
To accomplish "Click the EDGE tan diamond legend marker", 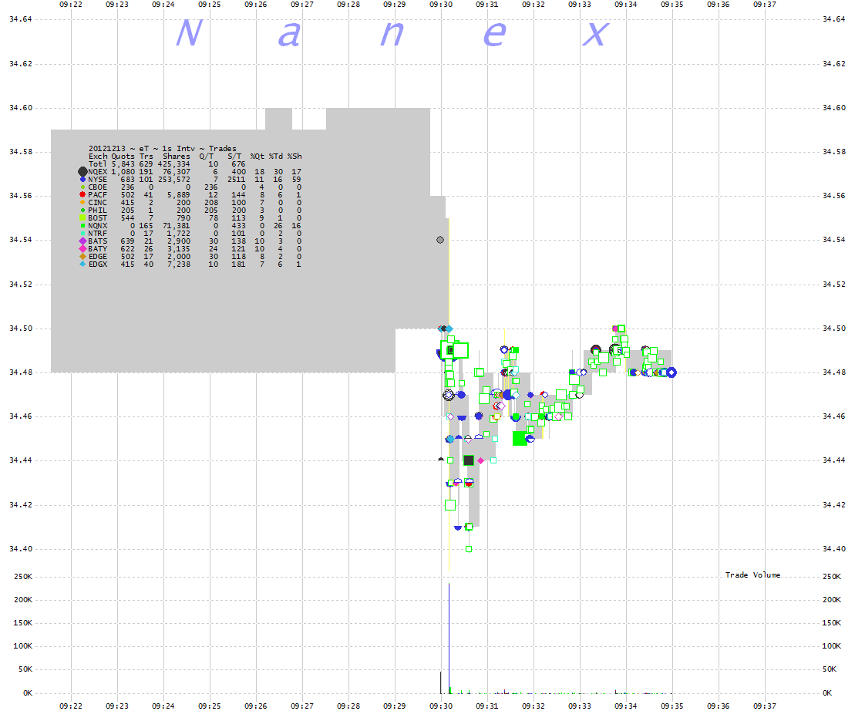I will (83, 256).
